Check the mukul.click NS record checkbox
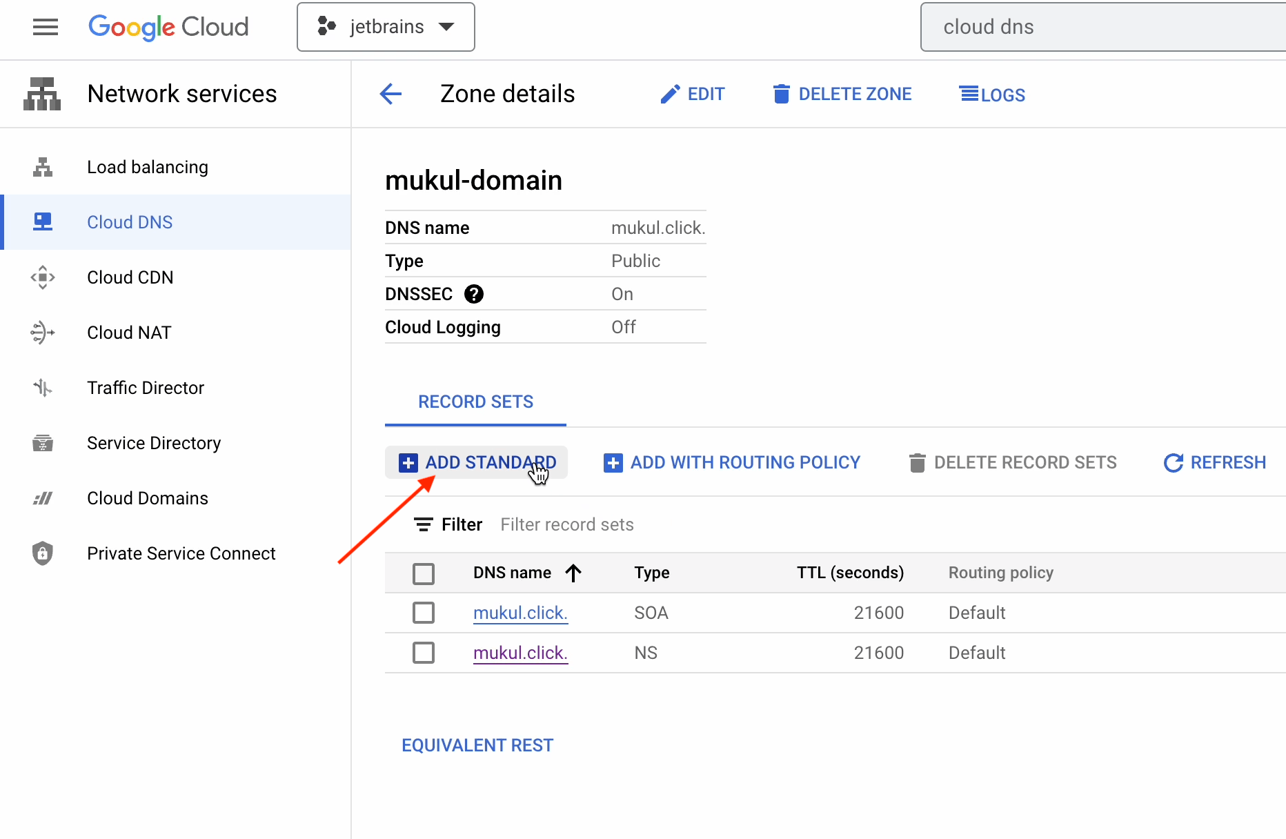Viewport: 1286px width, 839px height. tap(424, 653)
